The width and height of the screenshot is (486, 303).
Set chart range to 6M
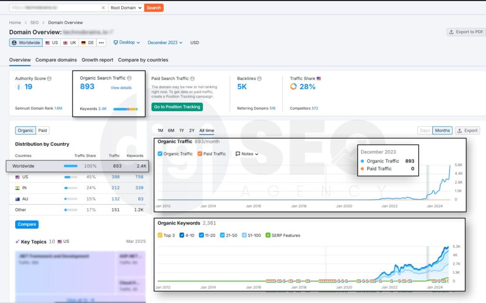pyautogui.click(x=171, y=131)
